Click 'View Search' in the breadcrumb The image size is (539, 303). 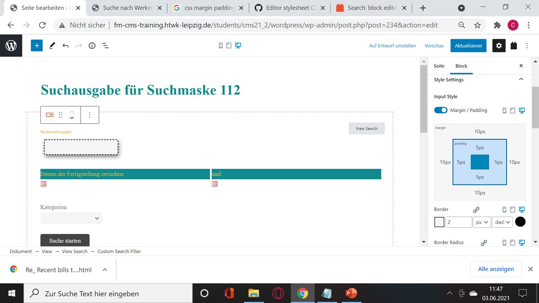[75, 251]
